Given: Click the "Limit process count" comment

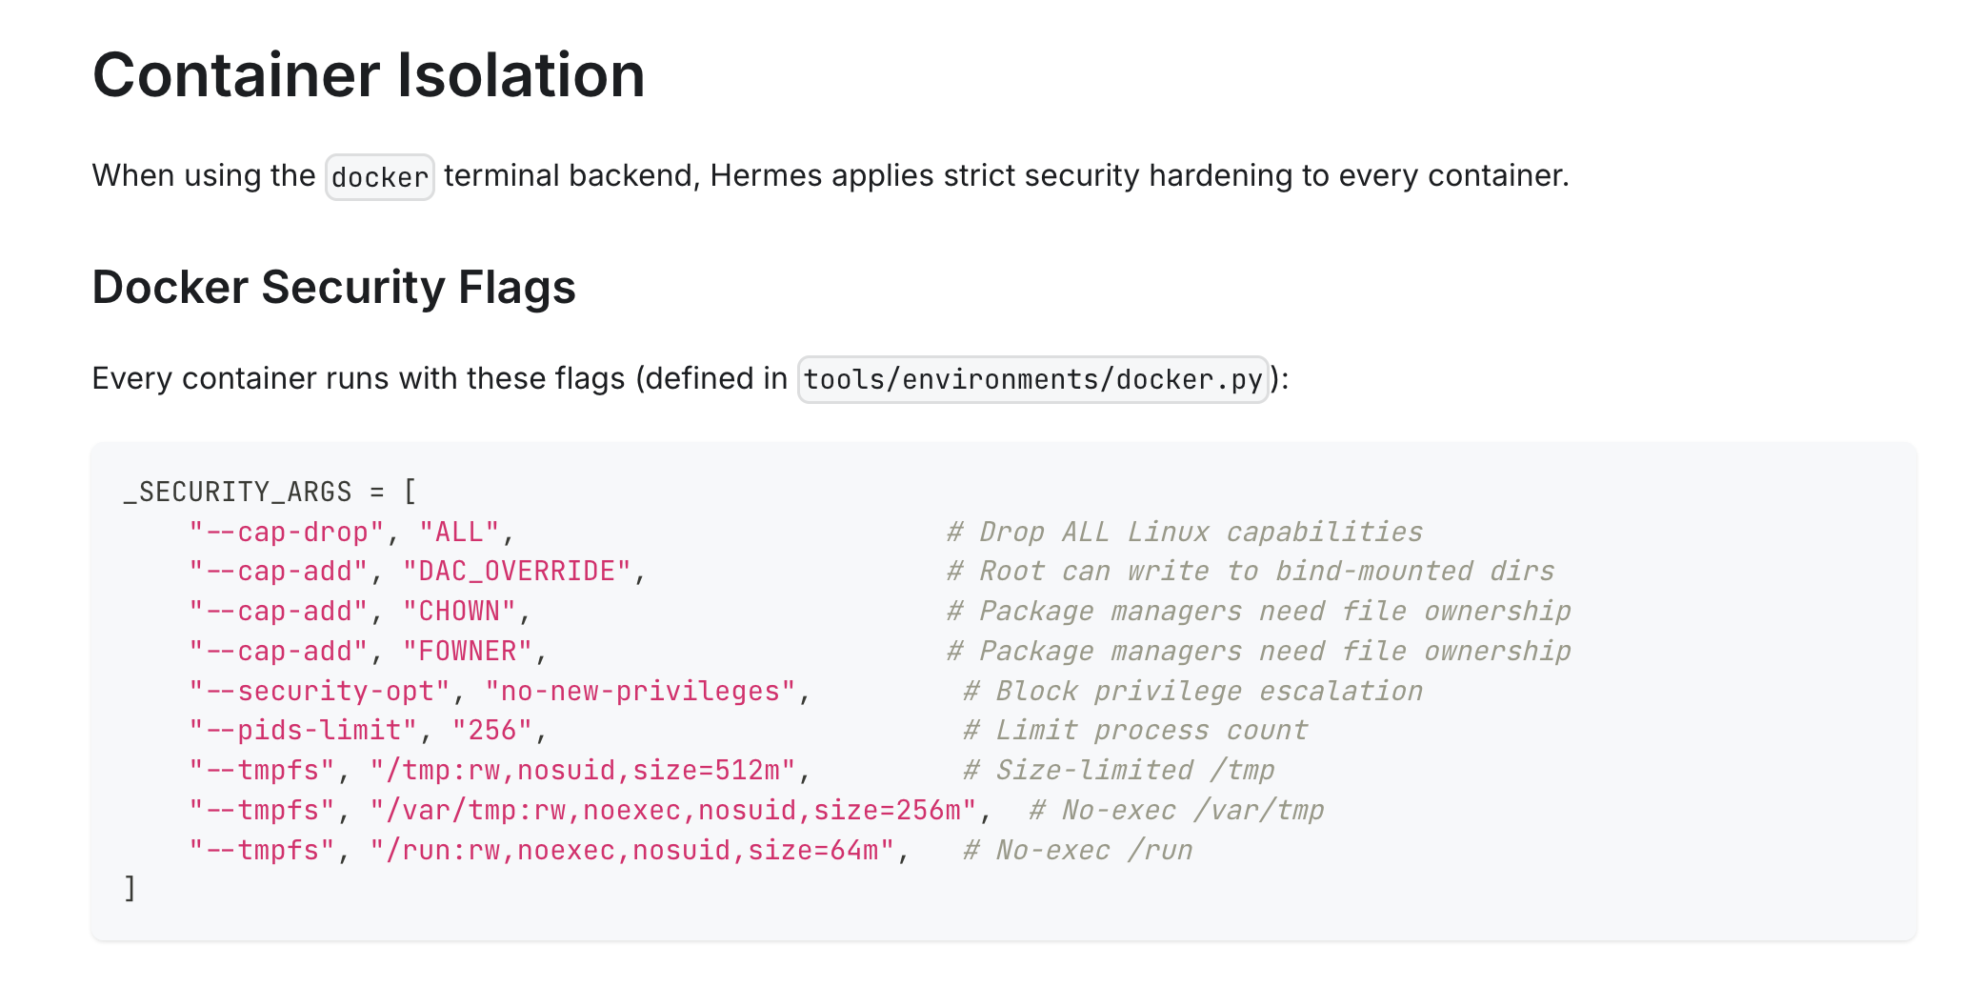Looking at the screenshot, I should pos(1134,730).
